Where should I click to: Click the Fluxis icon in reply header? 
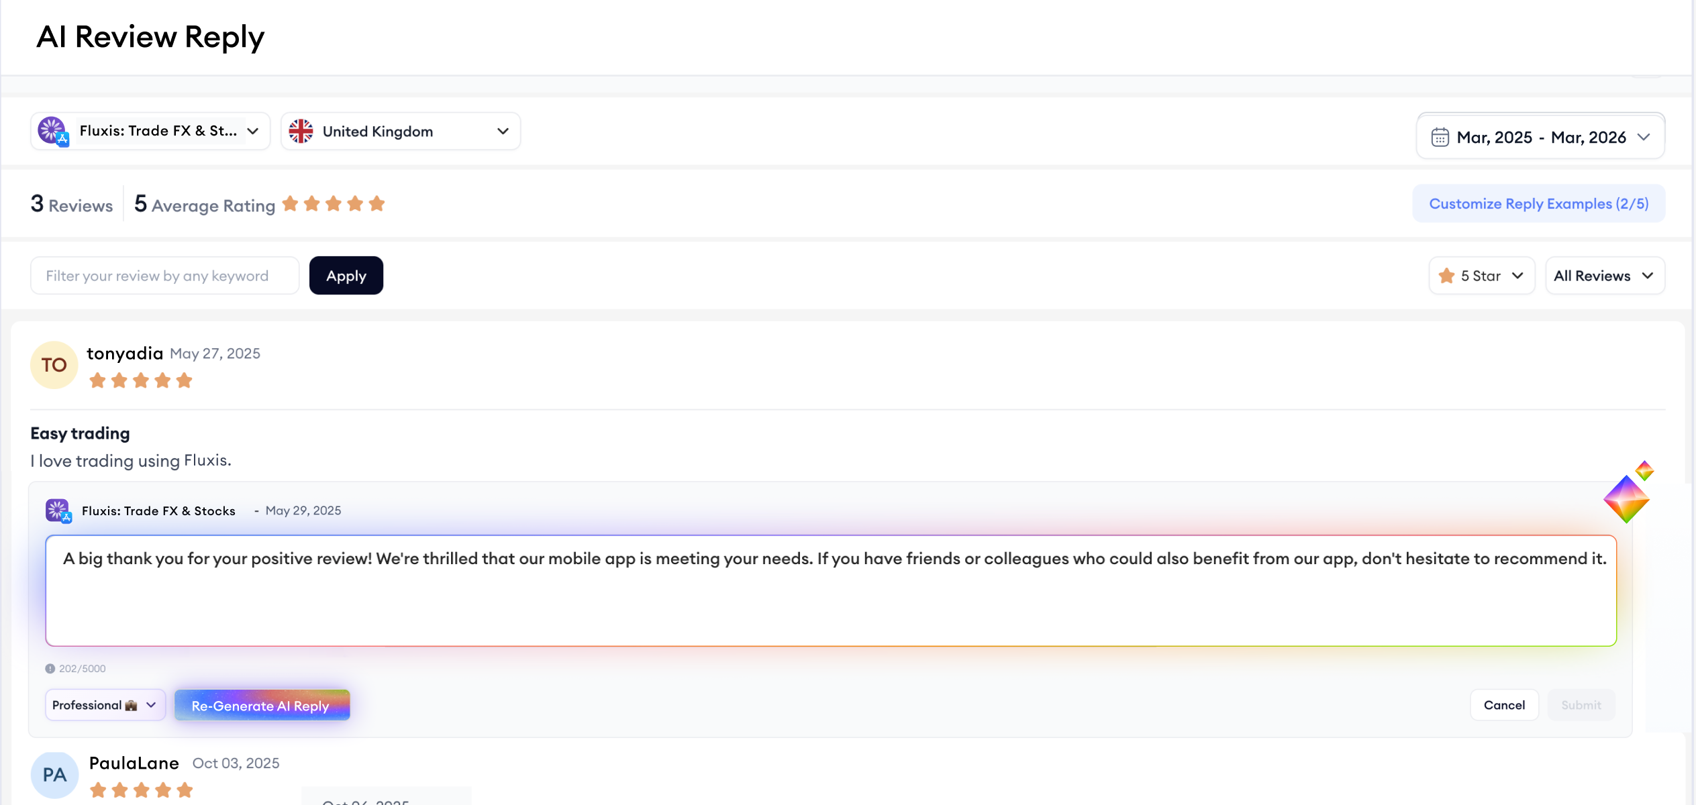58,511
